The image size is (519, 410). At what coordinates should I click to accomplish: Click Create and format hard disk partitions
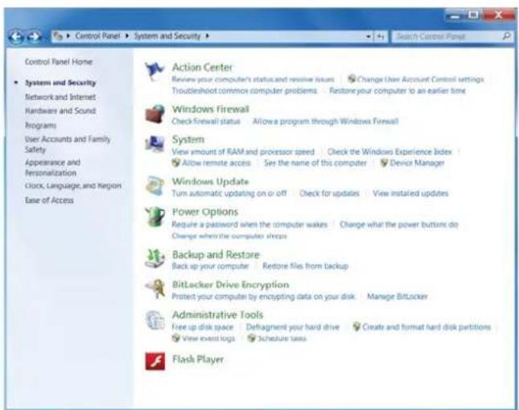coord(426,327)
